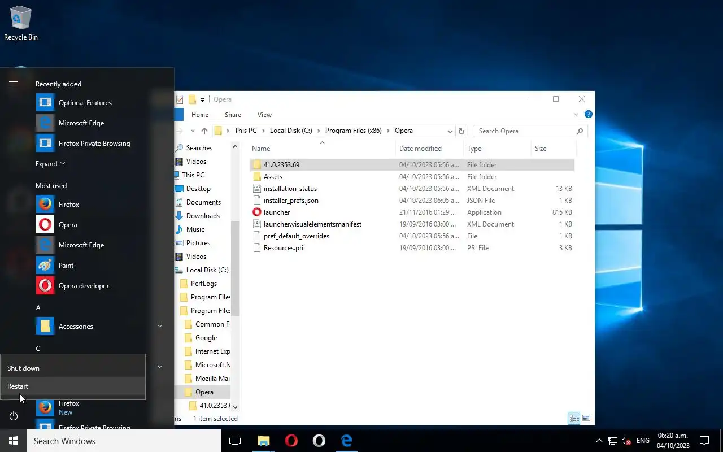This screenshot has width=723, height=452.
Task: Click the Up arrow in Explorer navigation
Action: point(204,131)
